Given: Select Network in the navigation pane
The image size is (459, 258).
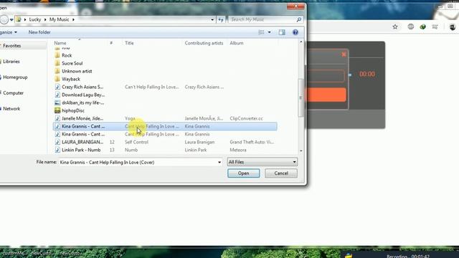Looking at the screenshot, I should [11, 109].
